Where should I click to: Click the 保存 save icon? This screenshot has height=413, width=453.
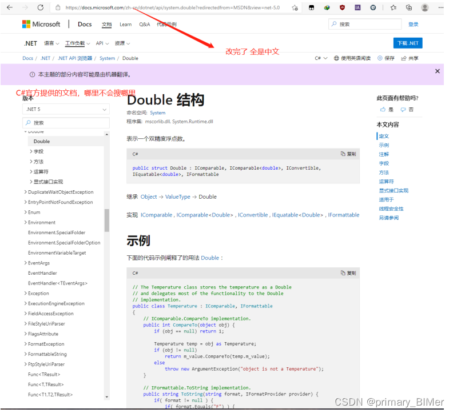tap(386, 58)
